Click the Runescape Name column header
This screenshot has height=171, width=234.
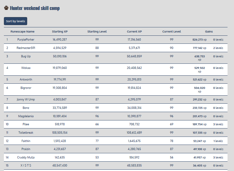(22, 32)
